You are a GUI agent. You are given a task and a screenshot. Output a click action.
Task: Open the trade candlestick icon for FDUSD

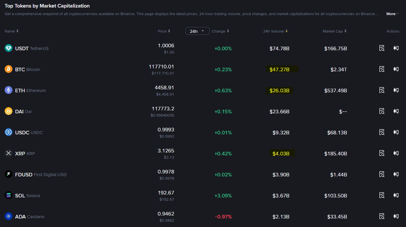tap(396, 174)
